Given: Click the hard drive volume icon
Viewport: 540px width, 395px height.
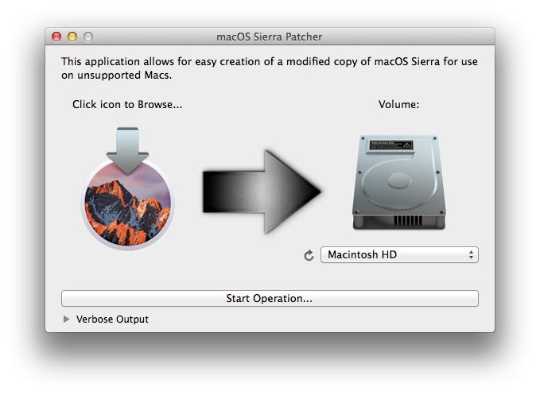Looking at the screenshot, I should coord(399,182).
